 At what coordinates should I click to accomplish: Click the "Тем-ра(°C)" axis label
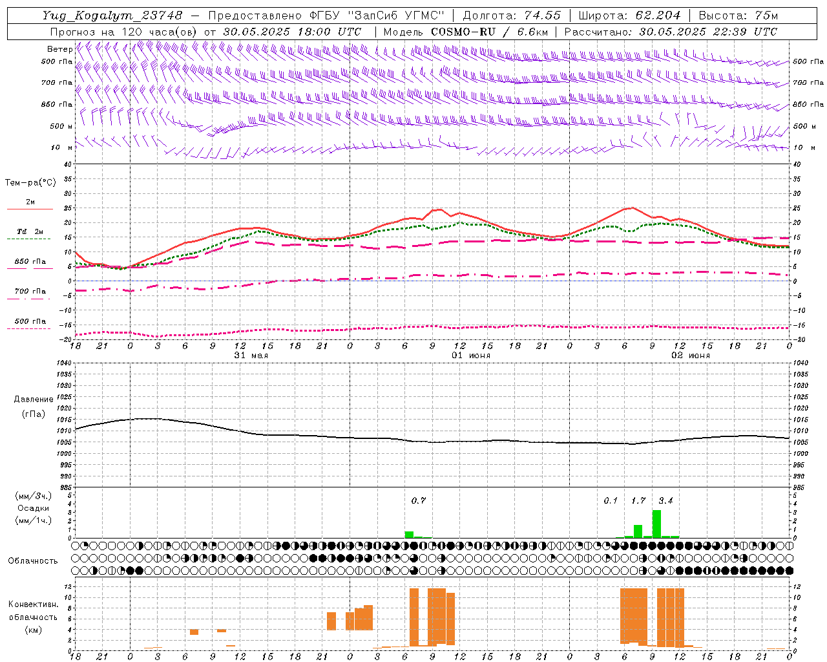coord(30,183)
